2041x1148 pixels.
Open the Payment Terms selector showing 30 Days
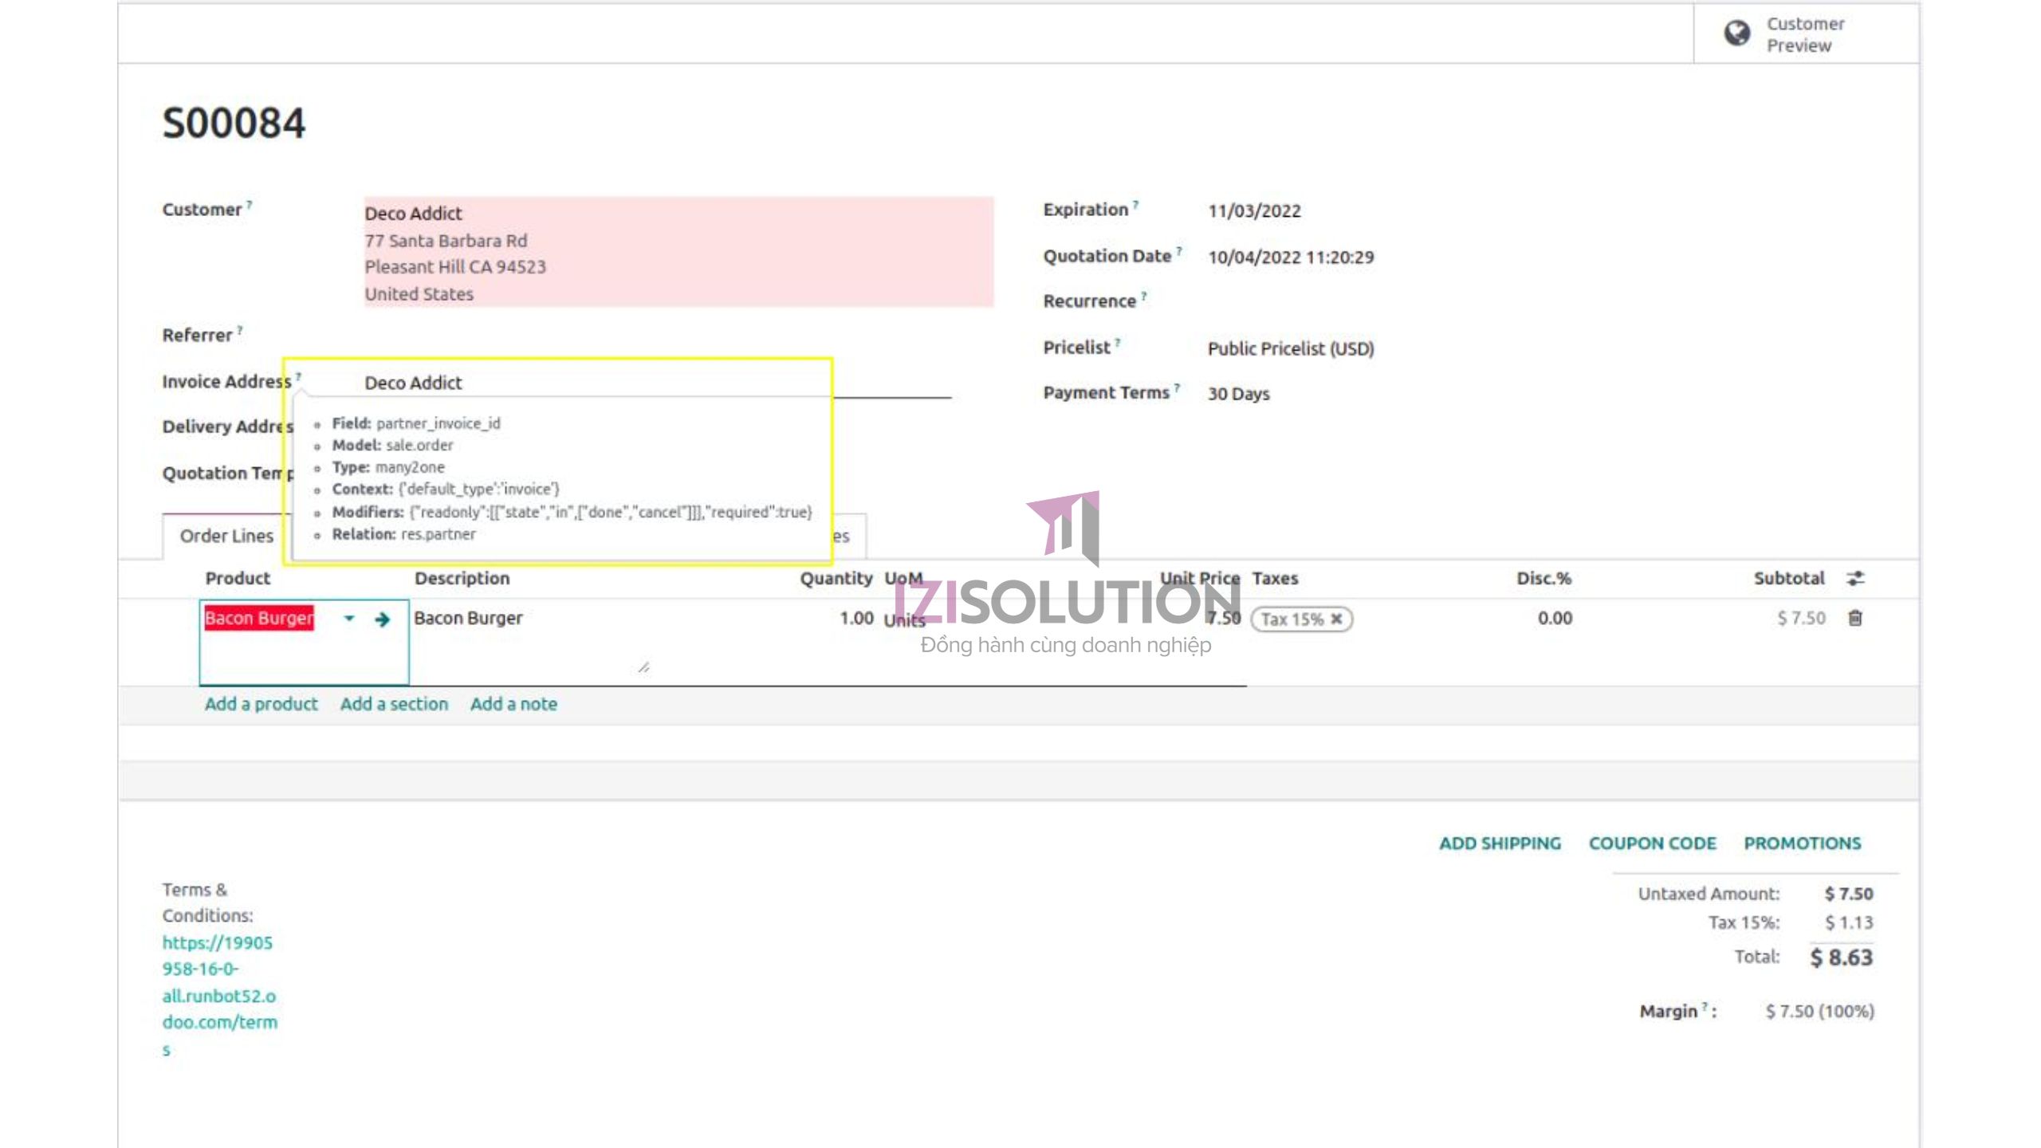[1240, 393]
